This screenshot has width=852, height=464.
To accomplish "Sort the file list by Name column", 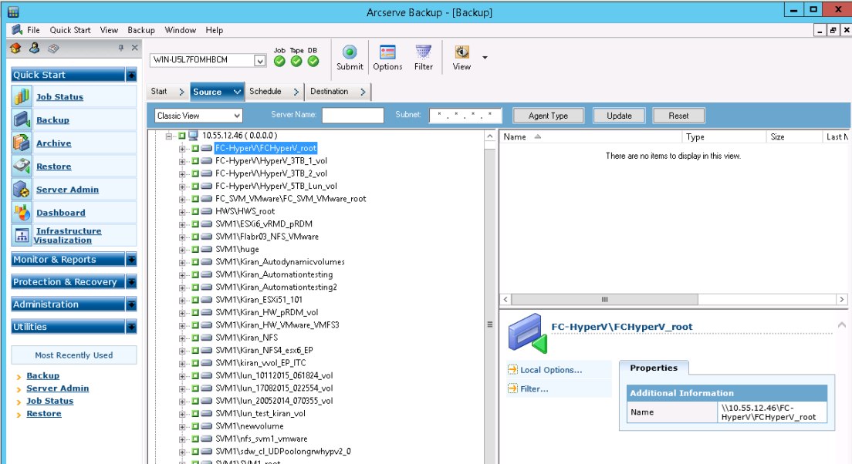I will point(590,136).
